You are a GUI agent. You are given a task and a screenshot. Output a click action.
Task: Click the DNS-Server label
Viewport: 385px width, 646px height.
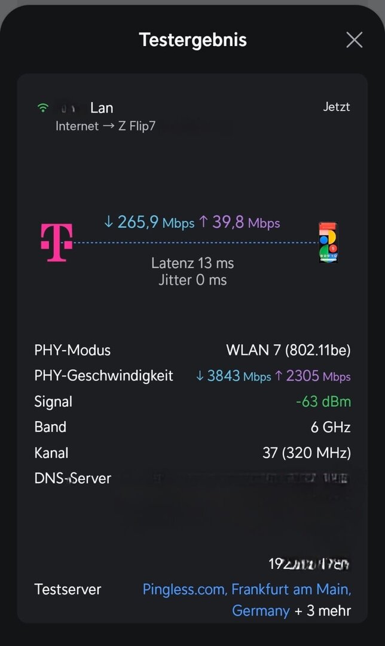tap(72, 478)
